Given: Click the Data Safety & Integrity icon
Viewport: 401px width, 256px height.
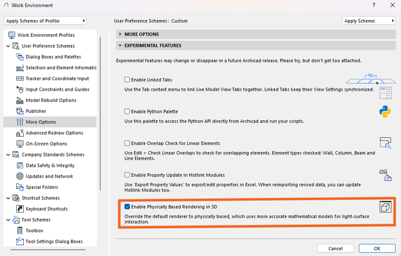Looking at the screenshot, I should tap(20, 166).
